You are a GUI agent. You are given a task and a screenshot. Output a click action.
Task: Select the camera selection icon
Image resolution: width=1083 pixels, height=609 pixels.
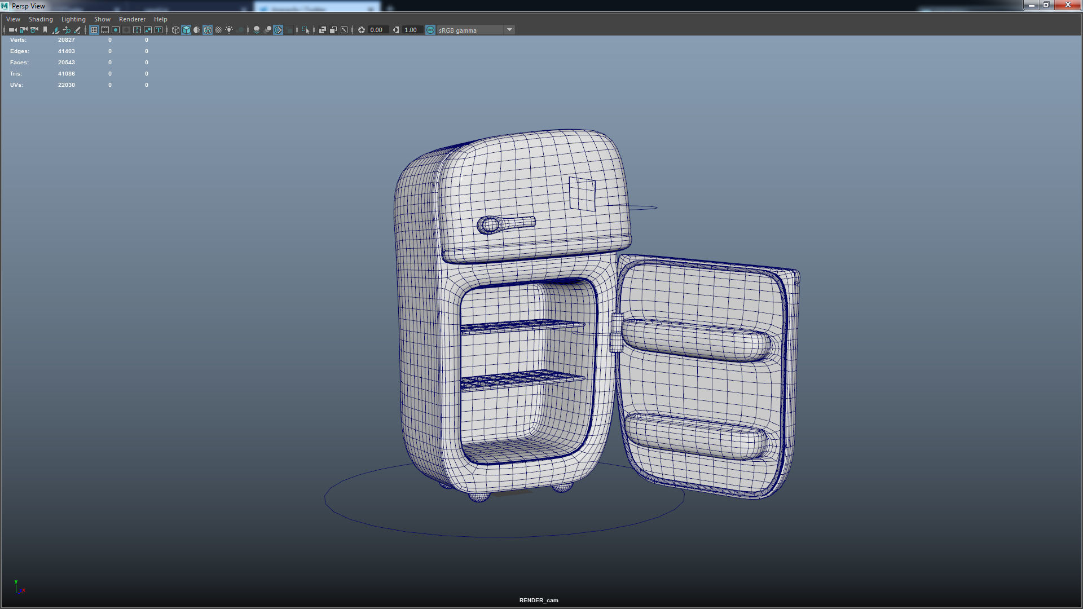12,30
